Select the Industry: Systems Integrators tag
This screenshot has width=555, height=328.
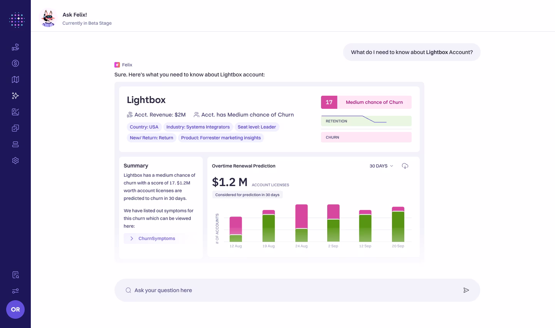pyautogui.click(x=198, y=127)
